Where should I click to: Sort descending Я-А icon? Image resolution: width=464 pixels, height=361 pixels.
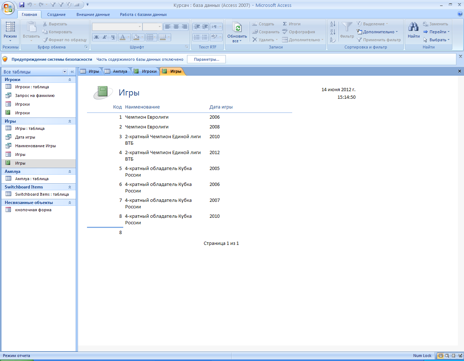[333, 32]
